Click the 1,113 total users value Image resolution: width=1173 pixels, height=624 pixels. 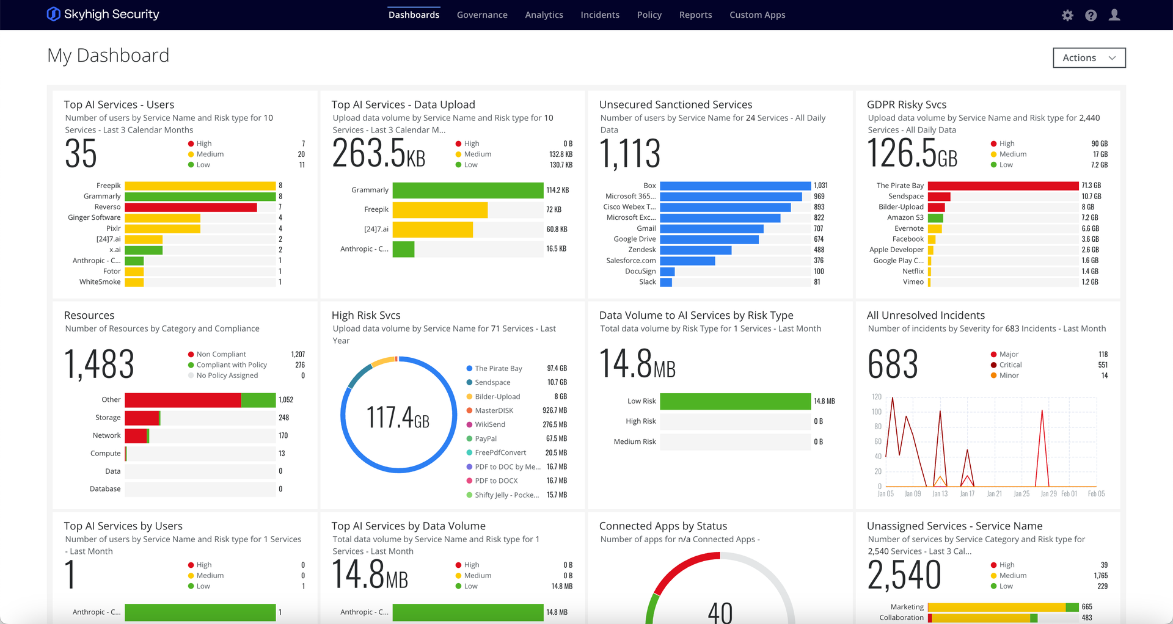pos(630,153)
